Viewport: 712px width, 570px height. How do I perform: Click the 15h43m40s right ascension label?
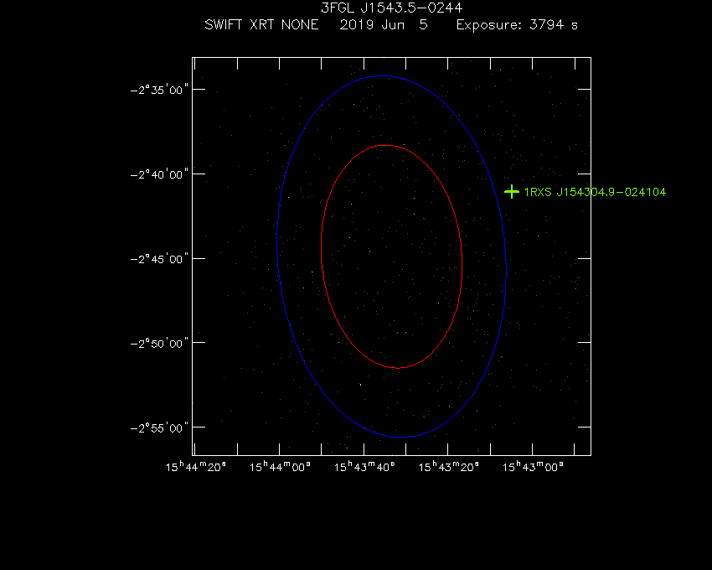(364, 467)
